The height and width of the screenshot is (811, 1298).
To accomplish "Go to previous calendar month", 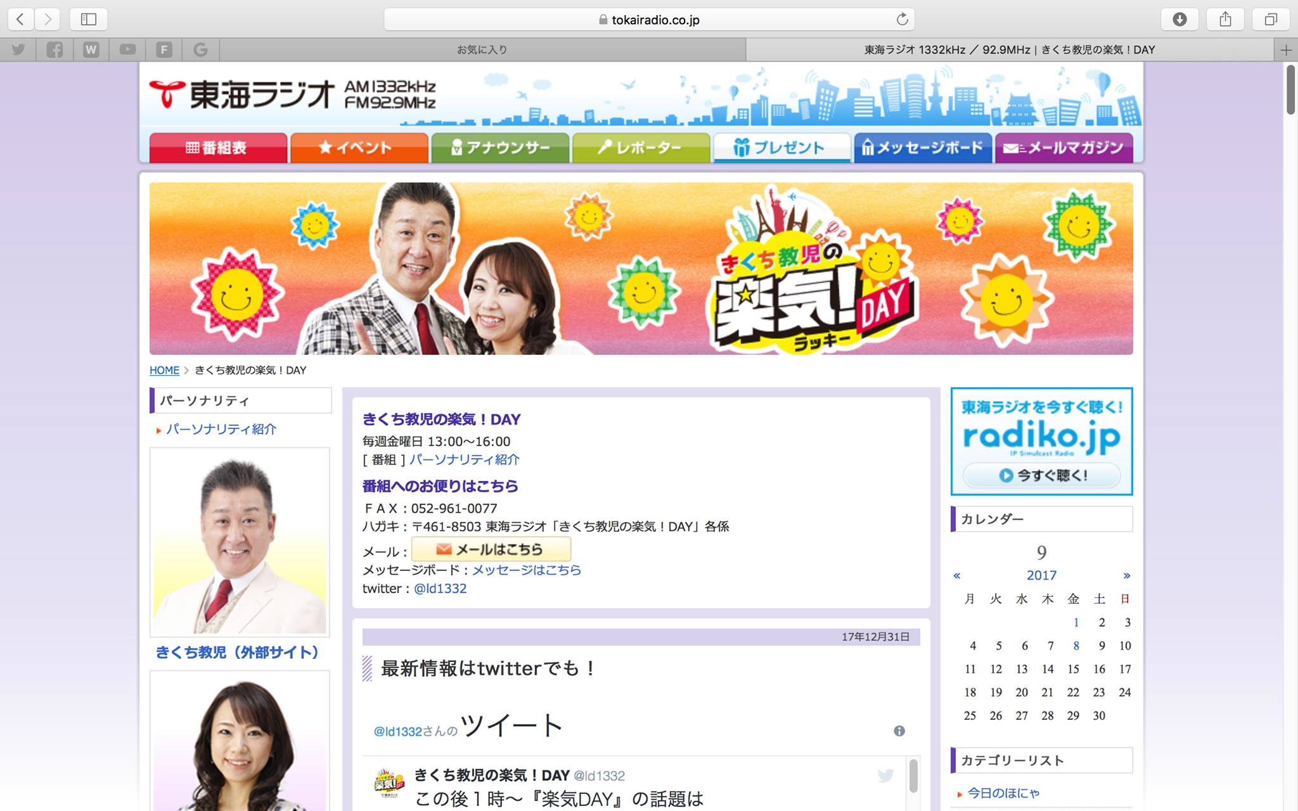I will [x=957, y=575].
